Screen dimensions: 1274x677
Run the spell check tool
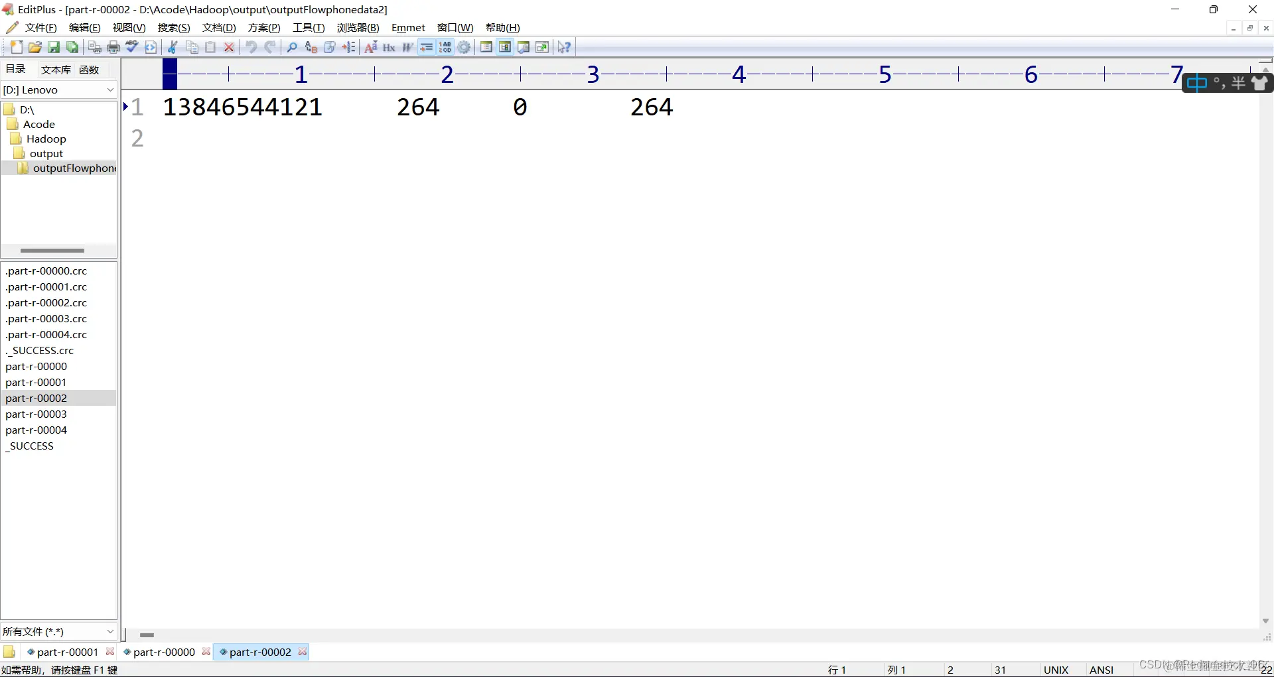coord(132,47)
